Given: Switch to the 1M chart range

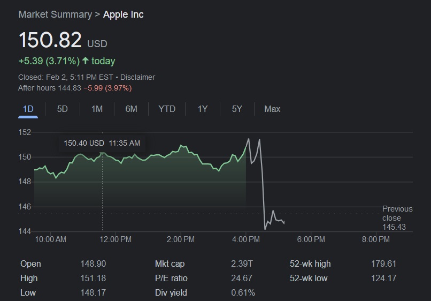Looking at the screenshot, I should click(x=97, y=109).
